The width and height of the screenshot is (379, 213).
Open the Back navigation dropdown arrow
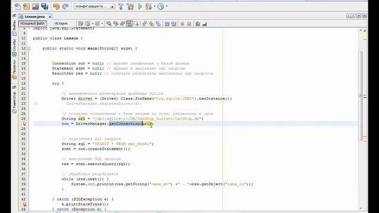point(92,24)
